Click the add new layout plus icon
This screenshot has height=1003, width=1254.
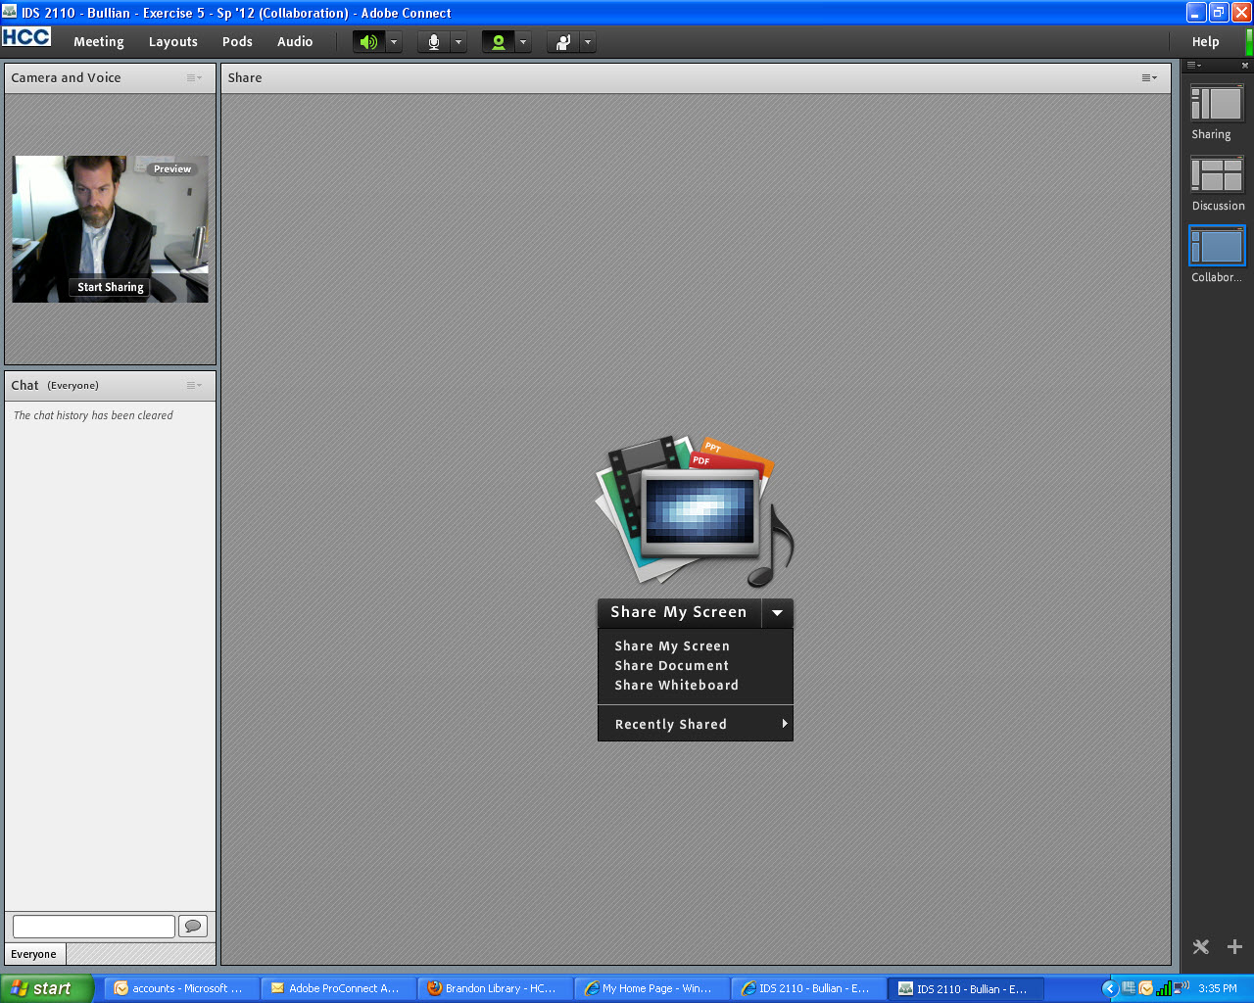tap(1234, 946)
